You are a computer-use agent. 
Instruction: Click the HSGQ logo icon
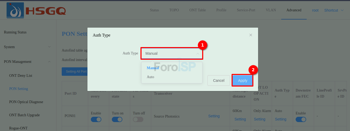click(15, 11)
